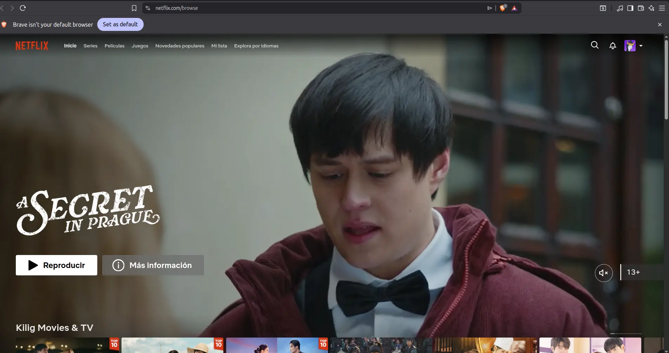Screen dimensions: 669x353
Task: Go forward to the next page
Action: coord(12,8)
